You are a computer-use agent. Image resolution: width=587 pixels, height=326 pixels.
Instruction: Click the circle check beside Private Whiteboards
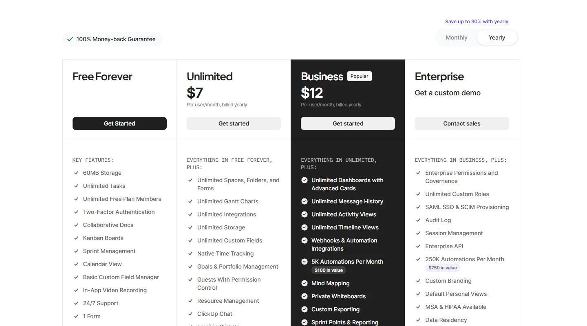(x=305, y=296)
